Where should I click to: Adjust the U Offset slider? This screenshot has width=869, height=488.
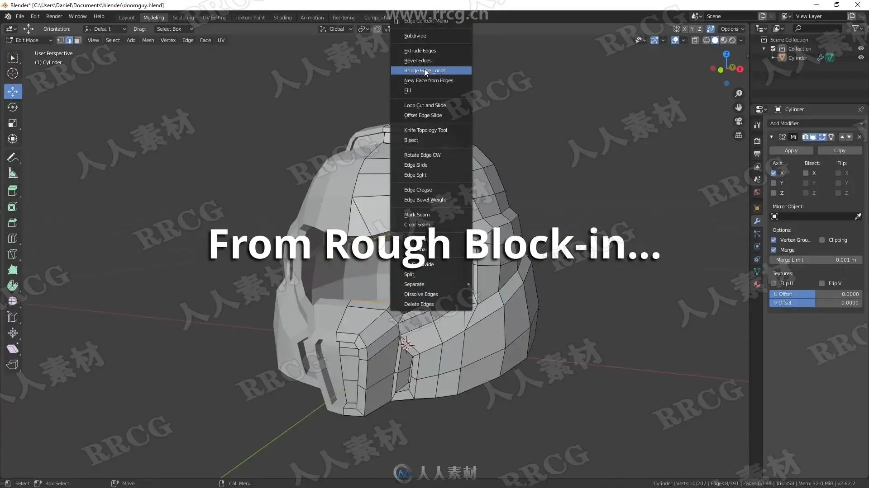click(x=816, y=294)
